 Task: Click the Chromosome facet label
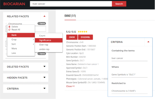point(15,24)
